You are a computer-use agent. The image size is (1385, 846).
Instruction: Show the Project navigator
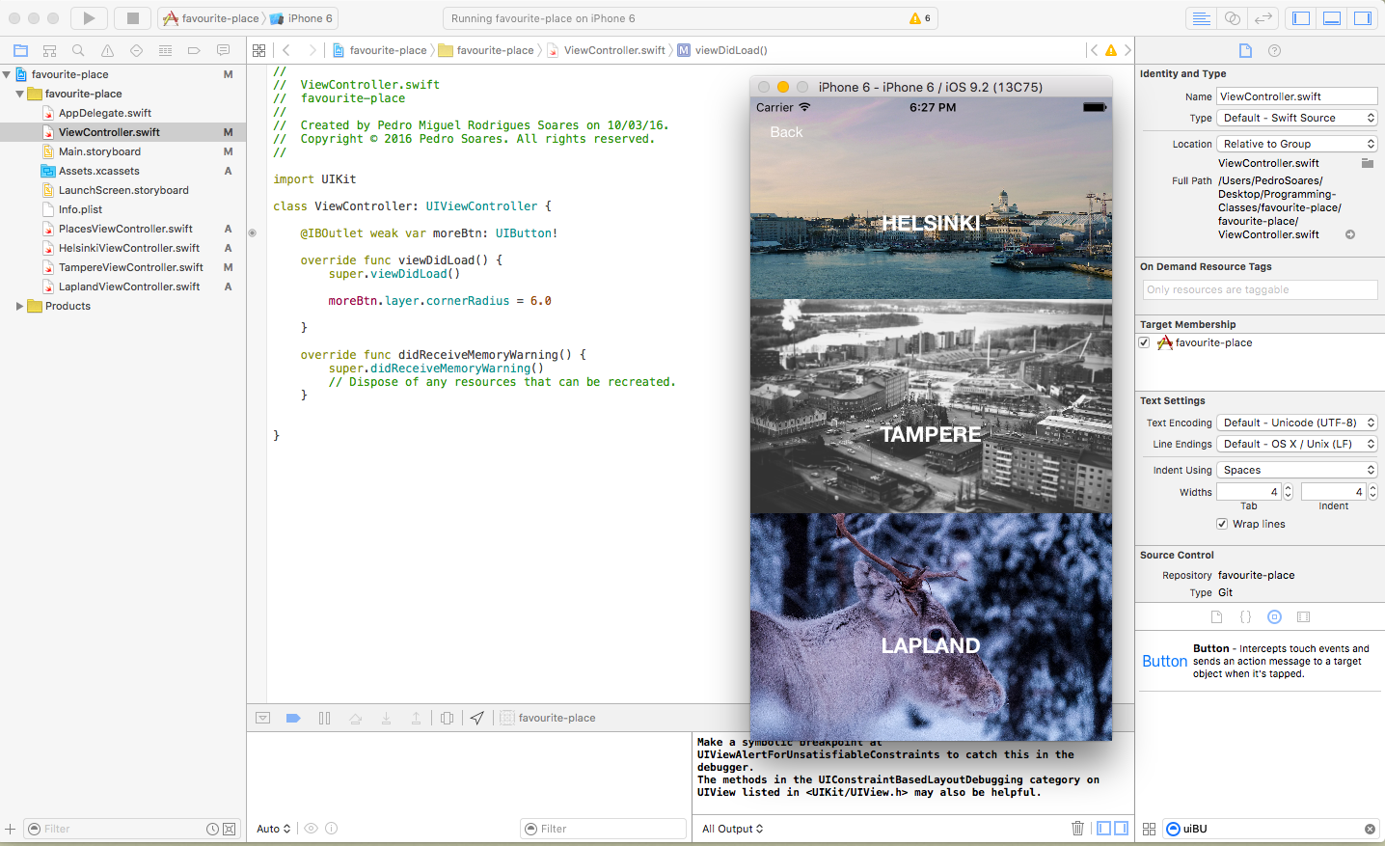coord(20,50)
